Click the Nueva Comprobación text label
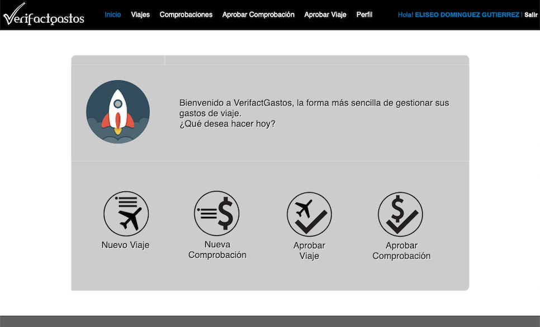The height and width of the screenshot is (327, 540). tap(217, 249)
